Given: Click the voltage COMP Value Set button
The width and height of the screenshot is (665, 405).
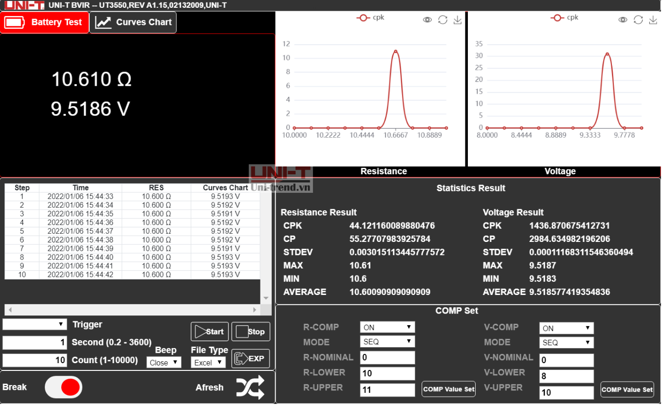Looking at the screenshot, I should tap(627, 389).
